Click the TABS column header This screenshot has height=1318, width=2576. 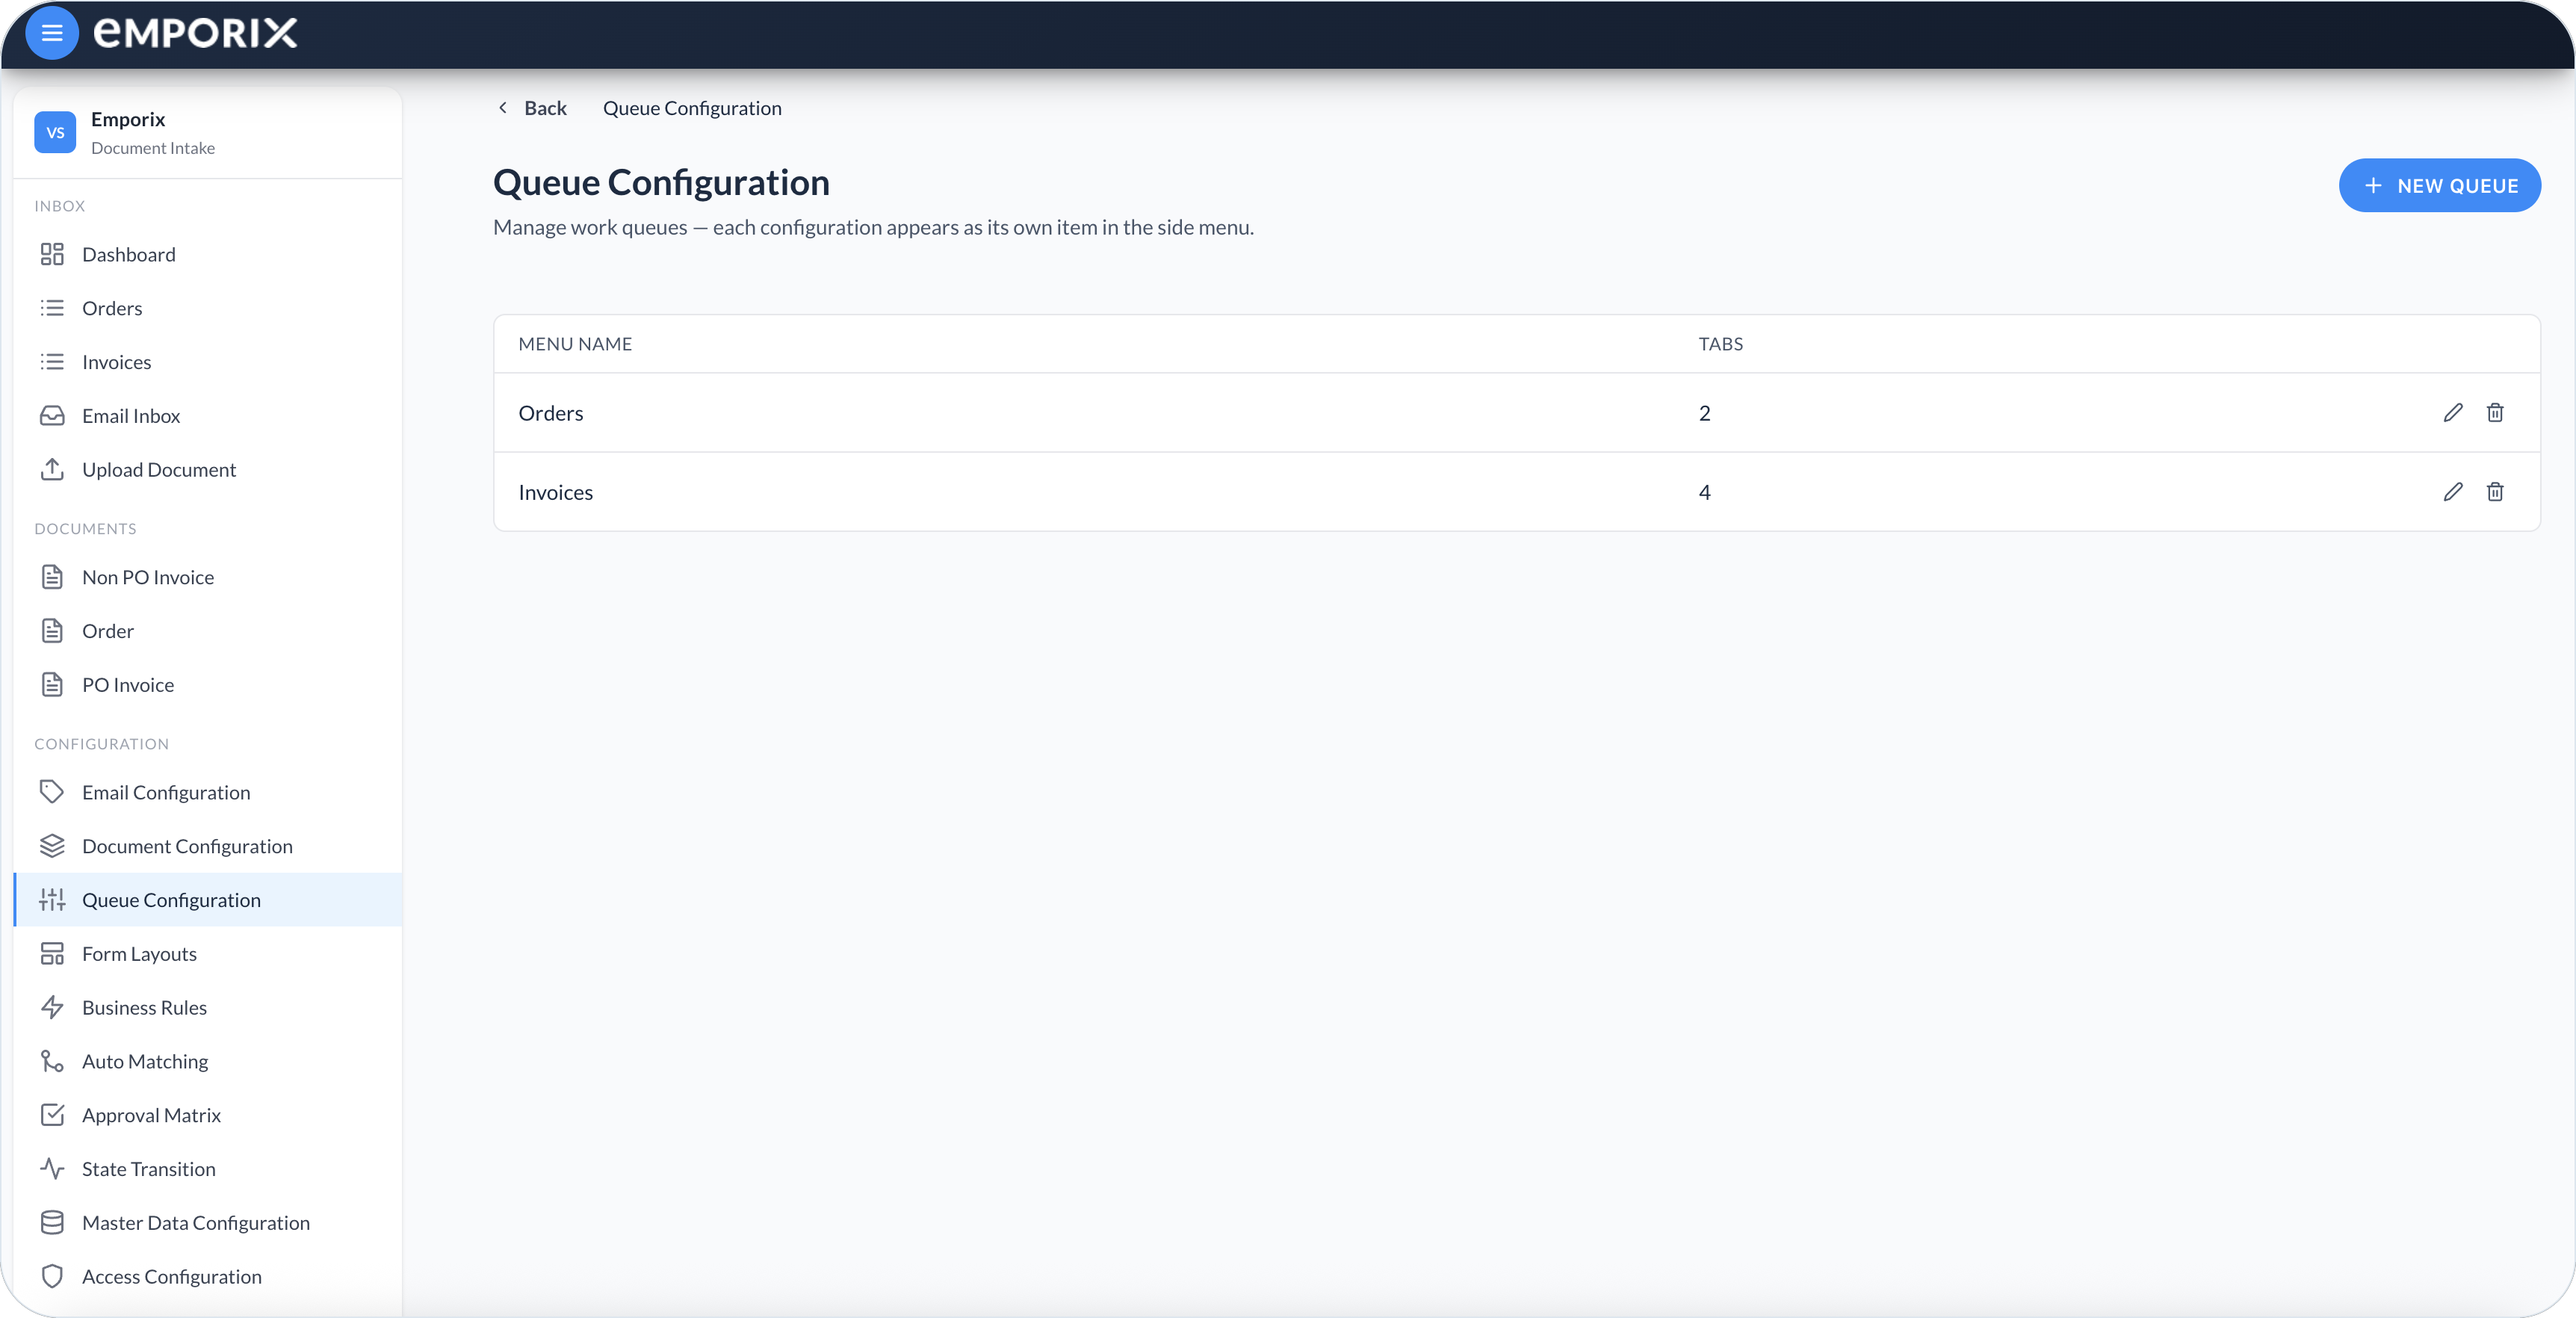[1720, 344]
